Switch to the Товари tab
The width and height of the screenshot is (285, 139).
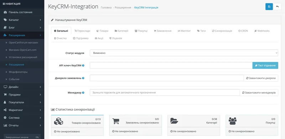coord(102,31)
